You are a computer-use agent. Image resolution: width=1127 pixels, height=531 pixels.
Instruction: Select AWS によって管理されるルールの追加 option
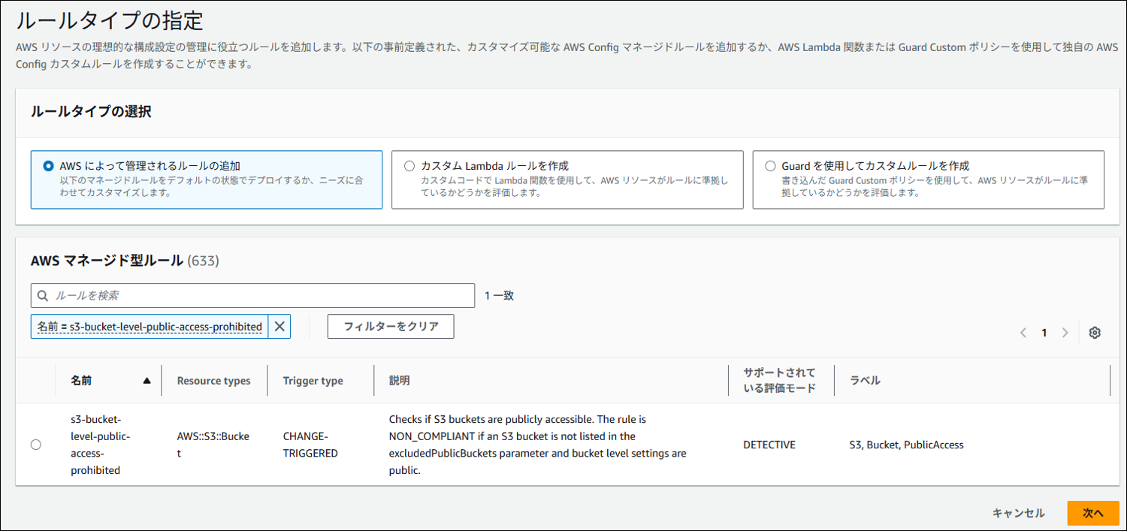pos(50,166)
